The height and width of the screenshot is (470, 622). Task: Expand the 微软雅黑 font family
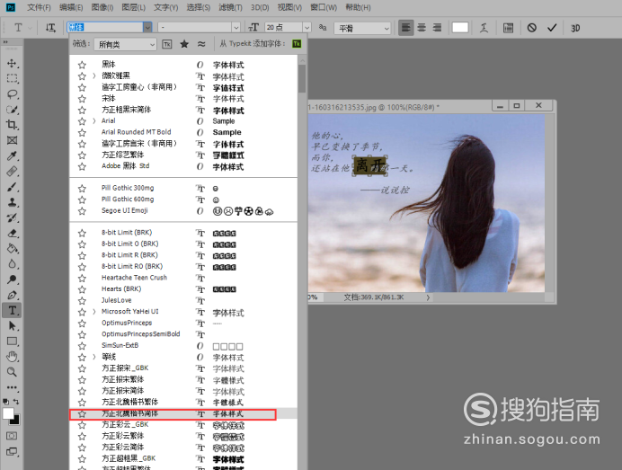pyautogui.click(x=94, y=75)
